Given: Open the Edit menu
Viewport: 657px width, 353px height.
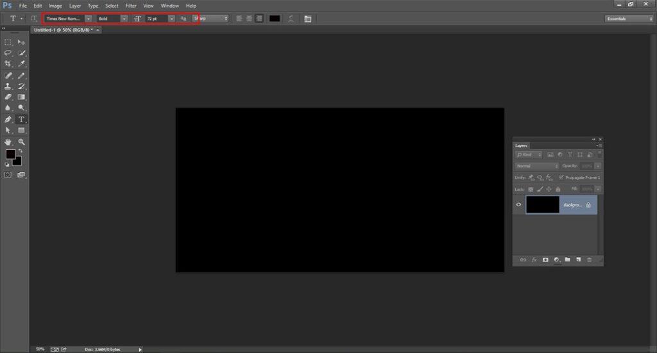Looking at the screenshot, I should coord(38,6).
